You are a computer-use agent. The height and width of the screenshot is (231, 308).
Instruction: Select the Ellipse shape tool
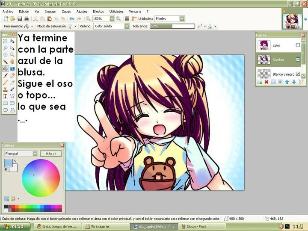[5, 110]
